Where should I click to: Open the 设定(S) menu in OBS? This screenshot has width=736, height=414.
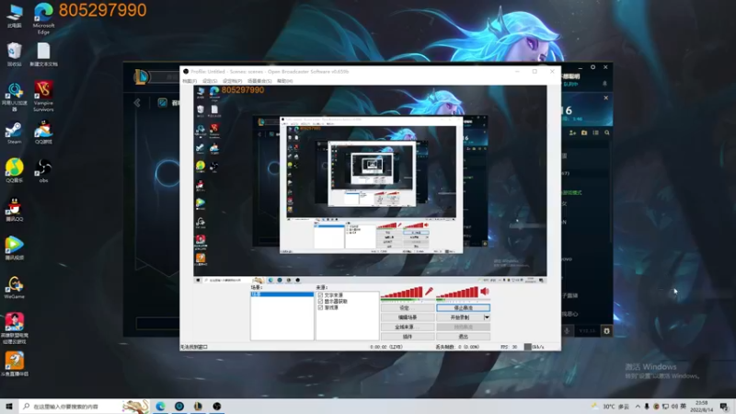210,81
